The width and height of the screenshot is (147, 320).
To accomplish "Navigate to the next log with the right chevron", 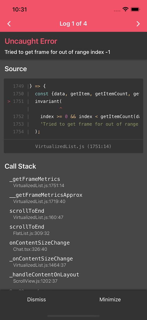I will click(138, 24).
